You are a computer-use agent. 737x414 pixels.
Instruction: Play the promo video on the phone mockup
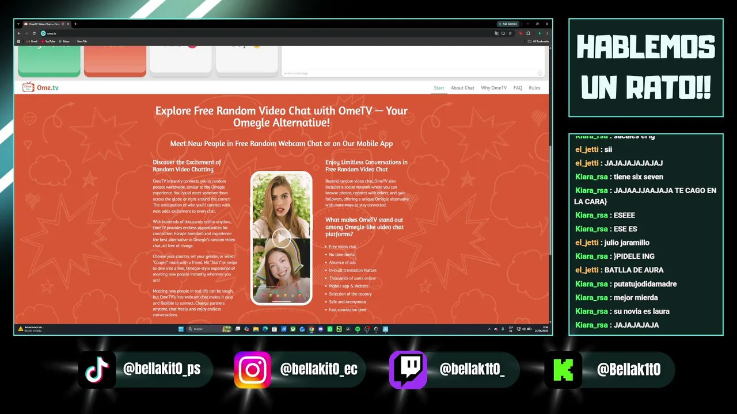click(x=282, y=238)
